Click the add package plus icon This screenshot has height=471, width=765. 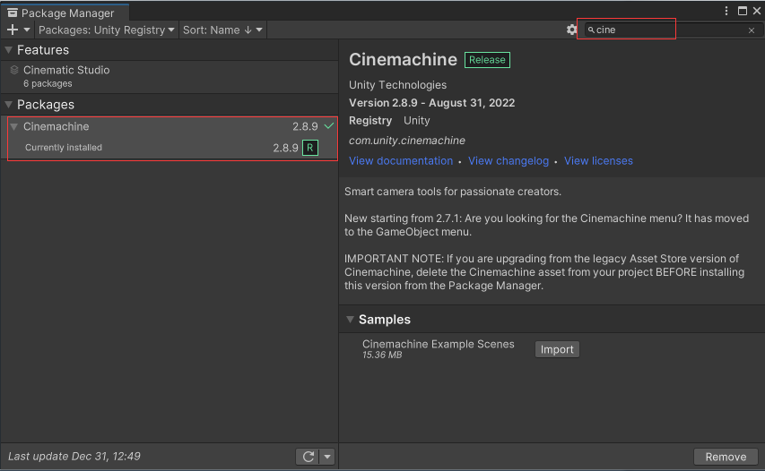click(13, 30)
